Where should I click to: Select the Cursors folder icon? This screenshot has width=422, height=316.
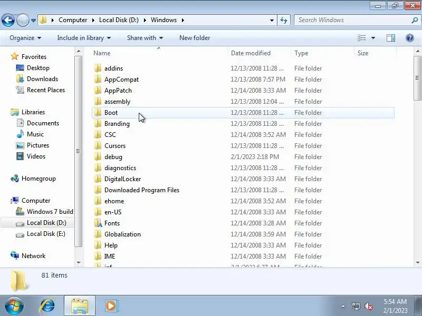coord(98,145)
